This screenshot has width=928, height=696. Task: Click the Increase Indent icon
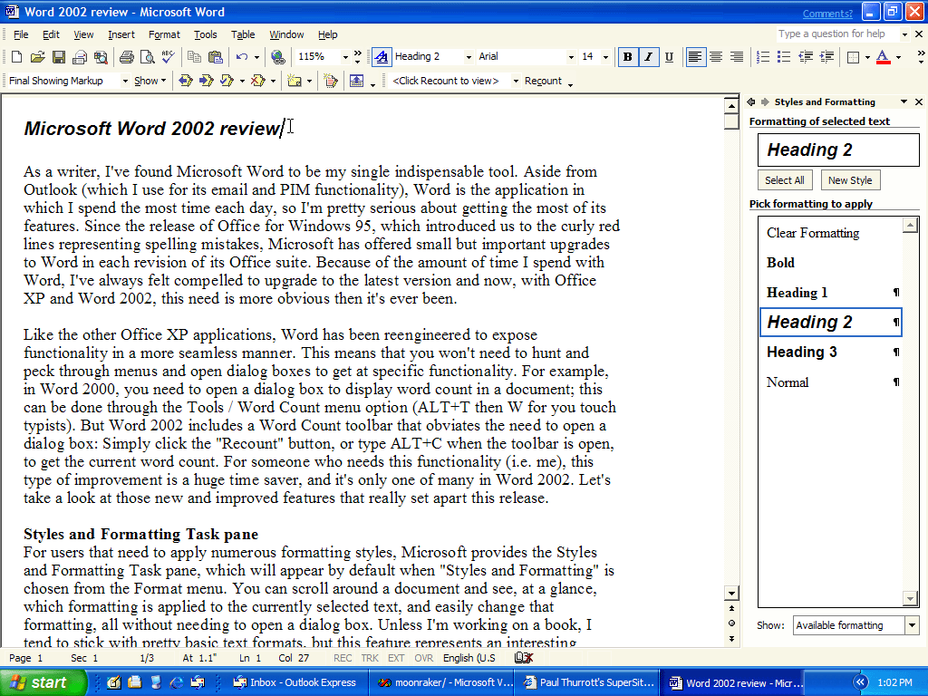[x=826, y=57]
